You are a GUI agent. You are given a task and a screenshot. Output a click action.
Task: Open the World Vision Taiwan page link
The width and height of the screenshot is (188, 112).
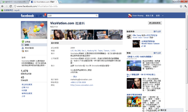coord(150,42)
